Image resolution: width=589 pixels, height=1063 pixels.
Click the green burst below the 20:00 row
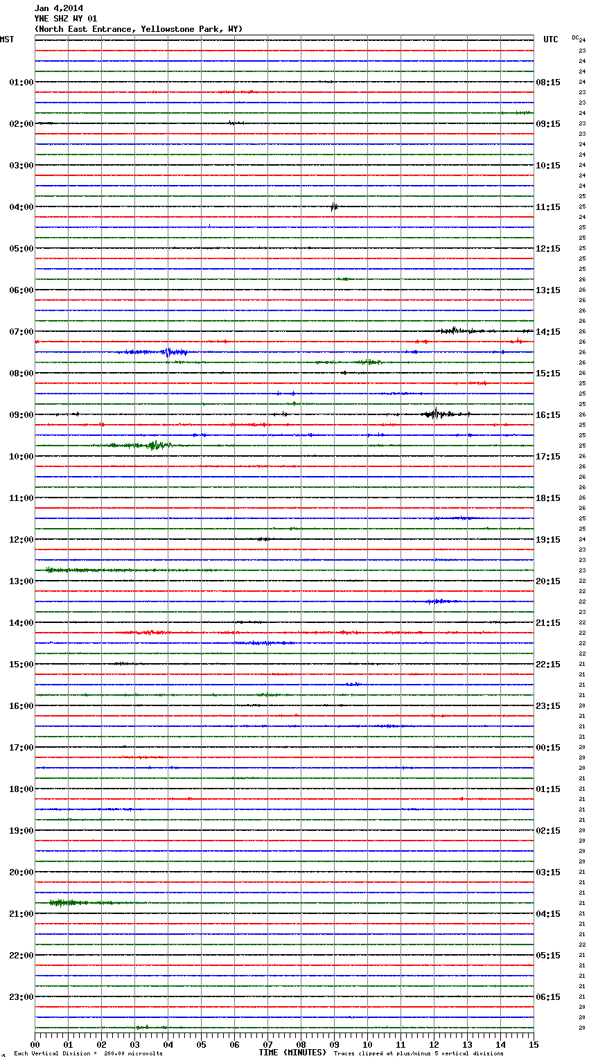pos(68,902)
